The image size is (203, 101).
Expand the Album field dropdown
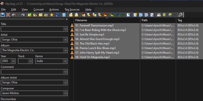tap(65, 50)
